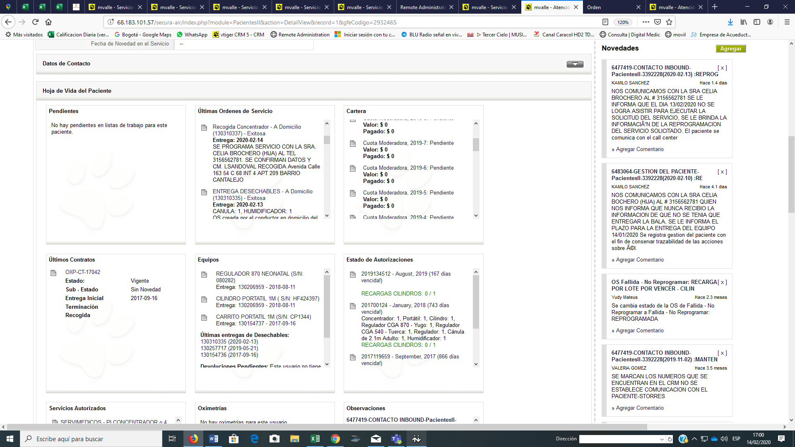Open desechables delivery 130310335 link
This screenshot has width=795, height=447.
coord(229,342)
